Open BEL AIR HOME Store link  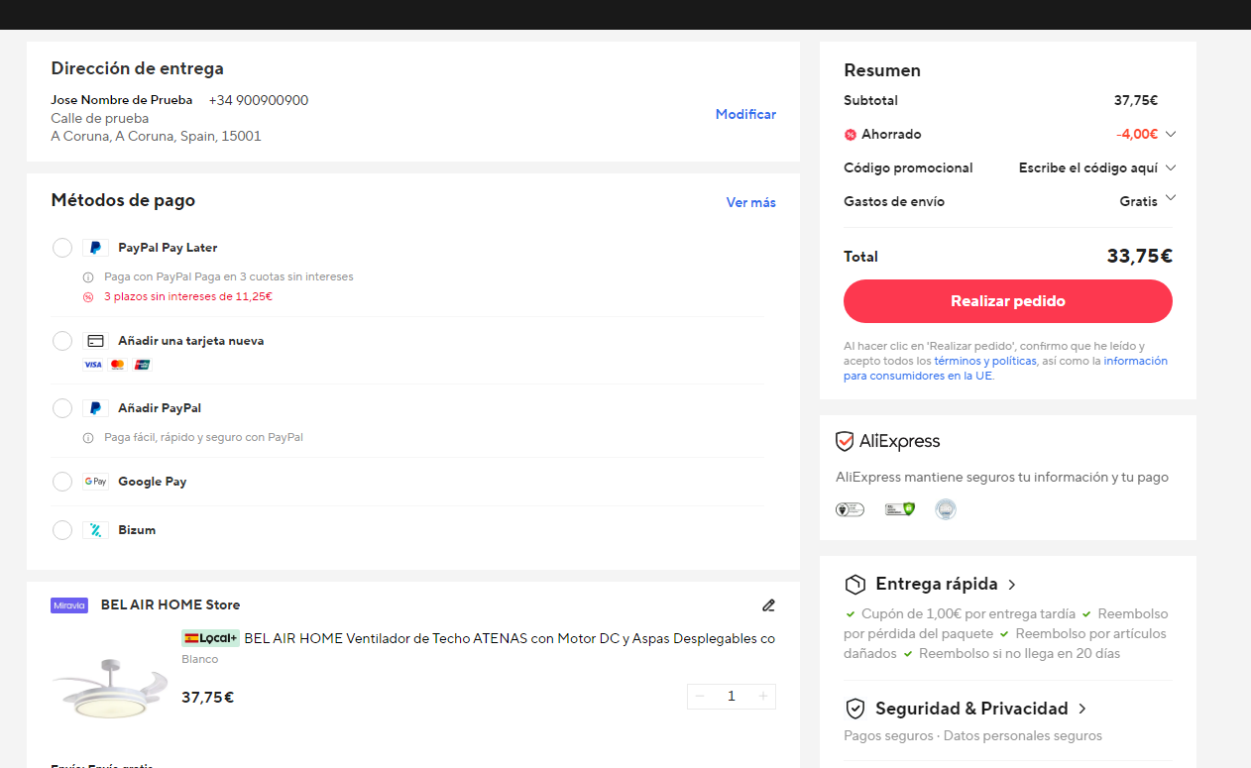[x=171, y=605]
